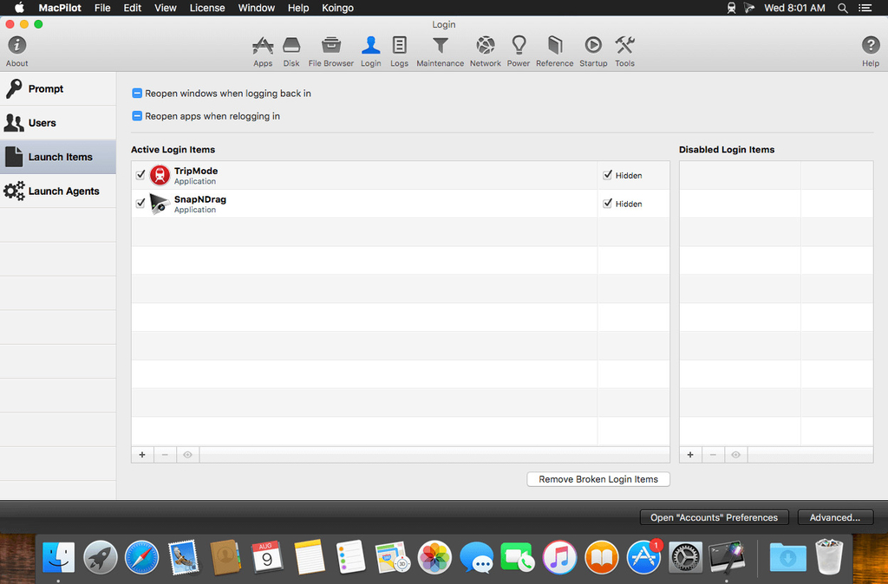This screenshot has width=888, height=584.
Task: Toggle Reopen apps when relogging in
Action: [x=136, y=116]
